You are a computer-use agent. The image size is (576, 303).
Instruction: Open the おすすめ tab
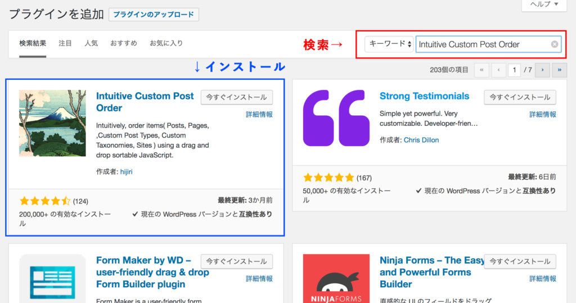124,43
